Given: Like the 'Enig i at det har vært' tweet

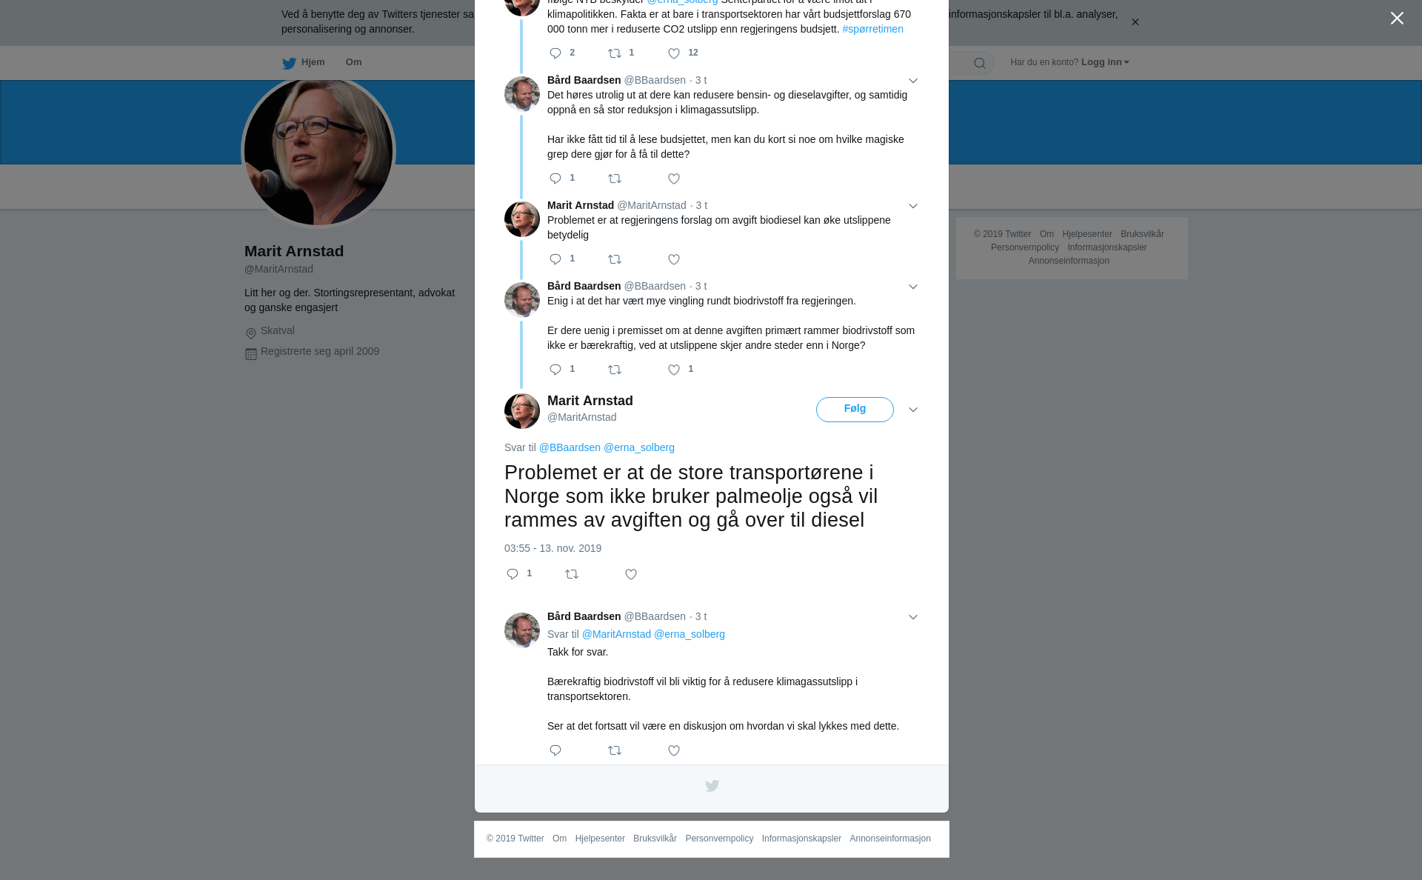Looking at the screenshot, I should [x=674, y=370].
